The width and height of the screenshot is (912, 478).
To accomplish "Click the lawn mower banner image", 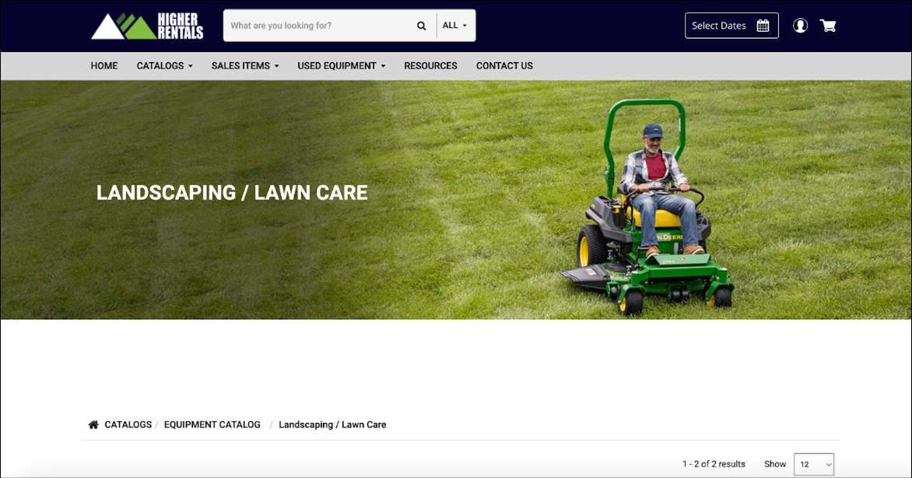I will [456, 200].
